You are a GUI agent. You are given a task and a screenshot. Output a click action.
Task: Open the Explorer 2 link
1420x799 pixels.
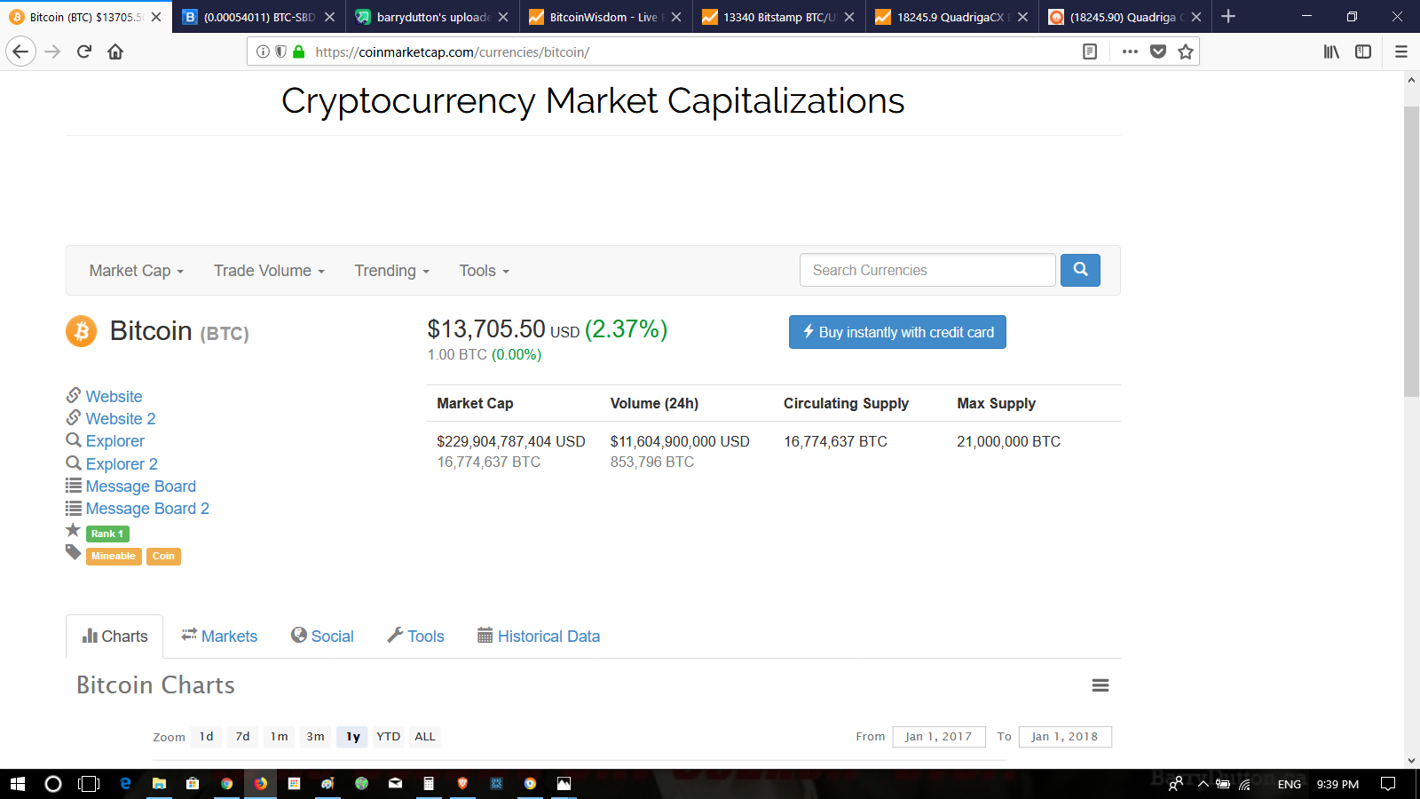tap(122, 464)
